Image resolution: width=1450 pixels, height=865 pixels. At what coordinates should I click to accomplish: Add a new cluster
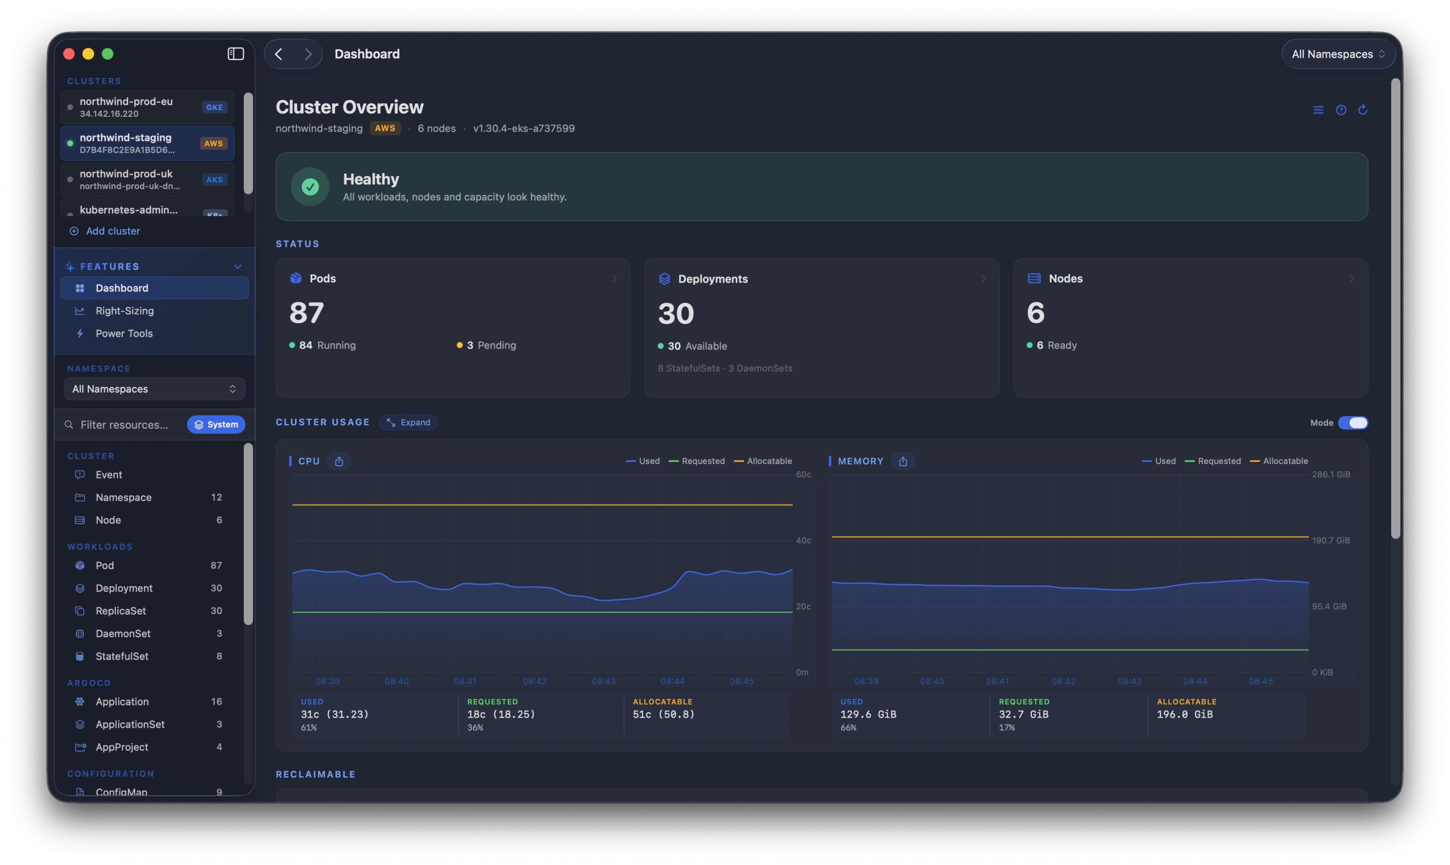105,231
